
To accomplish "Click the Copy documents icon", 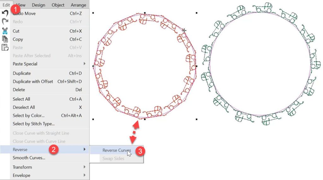I will (5, 39).
